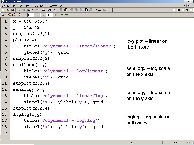The height and width of the screenshot is (145, 194).
Task: Click the second green cell navigation icon
Action: coord(67,15)
